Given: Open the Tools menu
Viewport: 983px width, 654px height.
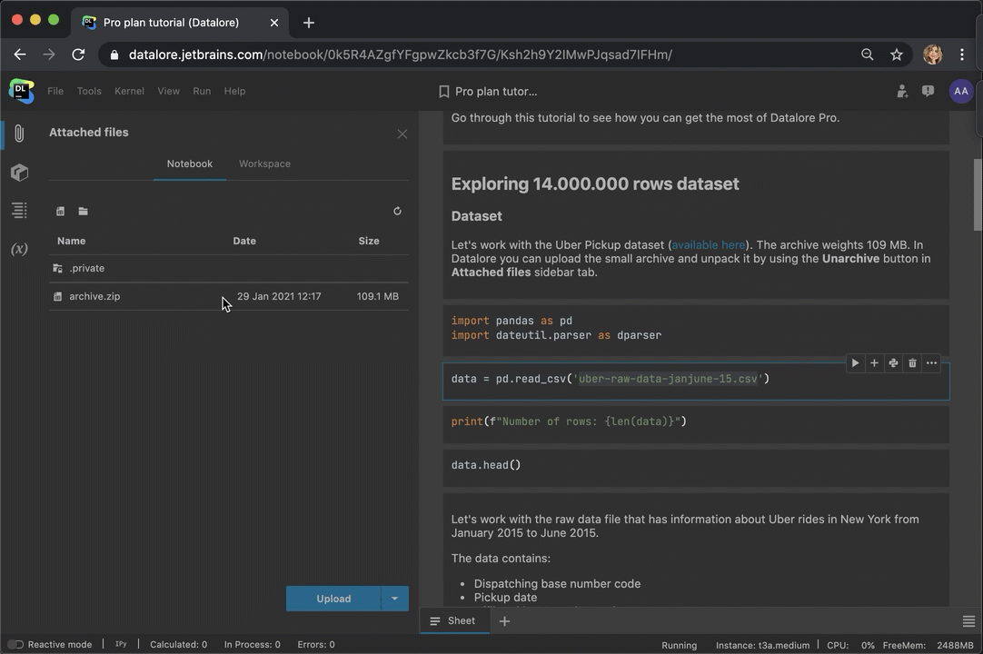Looking at the screenshot, I should [x=89, y=92].
